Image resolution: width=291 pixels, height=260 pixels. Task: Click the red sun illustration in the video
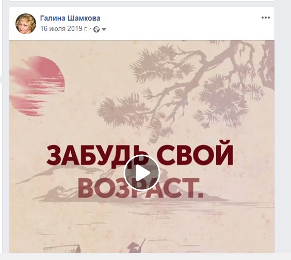click(x=37, y=86)
